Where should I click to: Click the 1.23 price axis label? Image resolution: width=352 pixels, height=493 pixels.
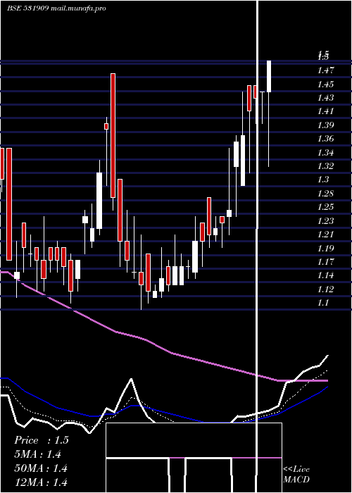[x=325, y=220]
